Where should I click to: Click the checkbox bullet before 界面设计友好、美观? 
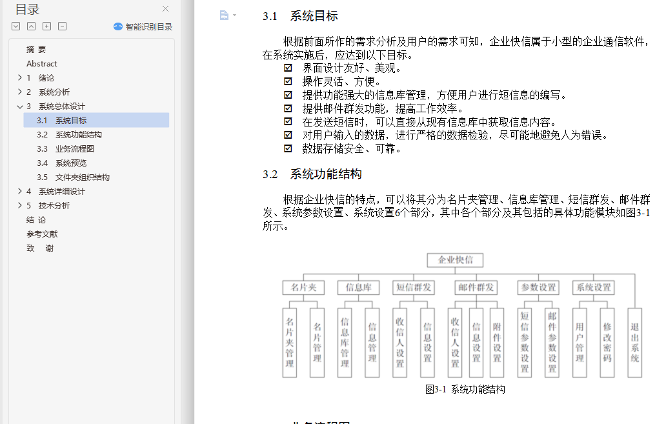point(288,68)
